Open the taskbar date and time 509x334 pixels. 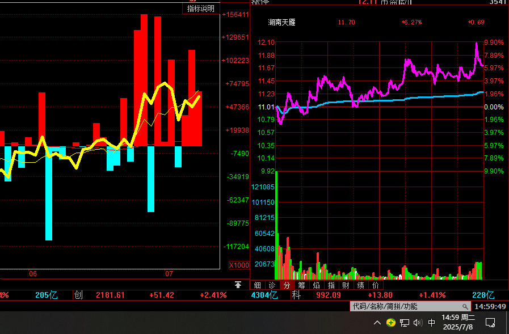click(x=458, y=322)
